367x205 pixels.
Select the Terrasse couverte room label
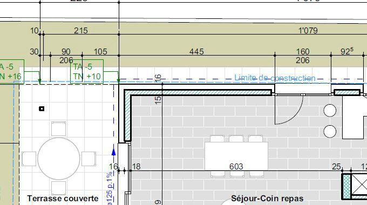click(63, 199)
